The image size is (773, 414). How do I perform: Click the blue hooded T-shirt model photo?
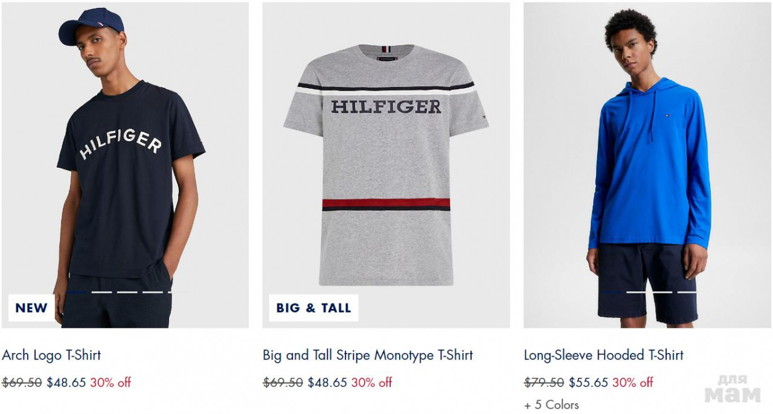tap(647, 165)
